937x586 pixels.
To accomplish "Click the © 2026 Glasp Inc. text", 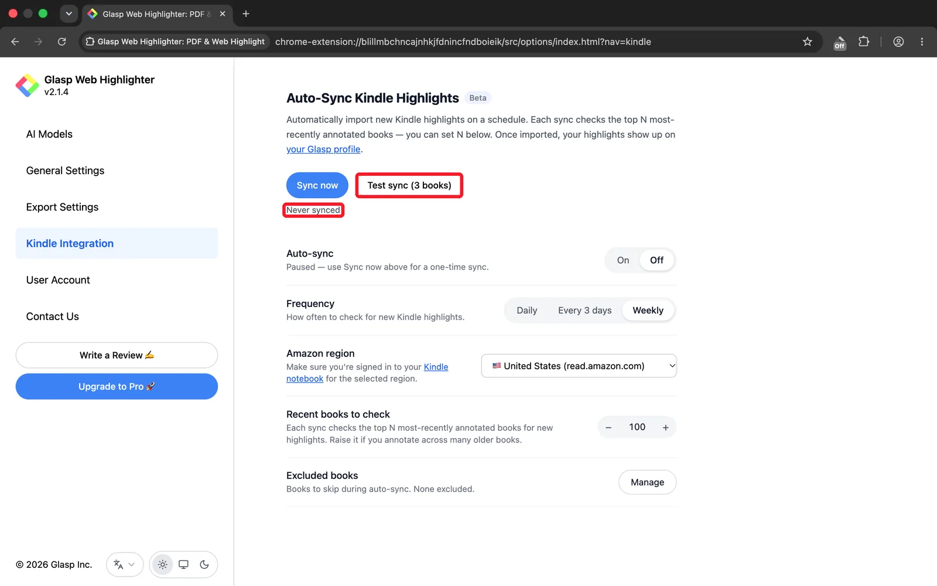I will (x=54, y=564).
